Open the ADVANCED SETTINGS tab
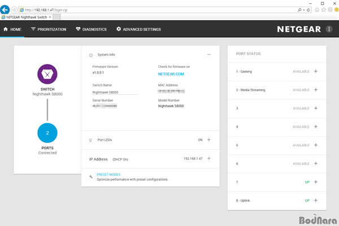339x226 pixels. coord(138,29)
